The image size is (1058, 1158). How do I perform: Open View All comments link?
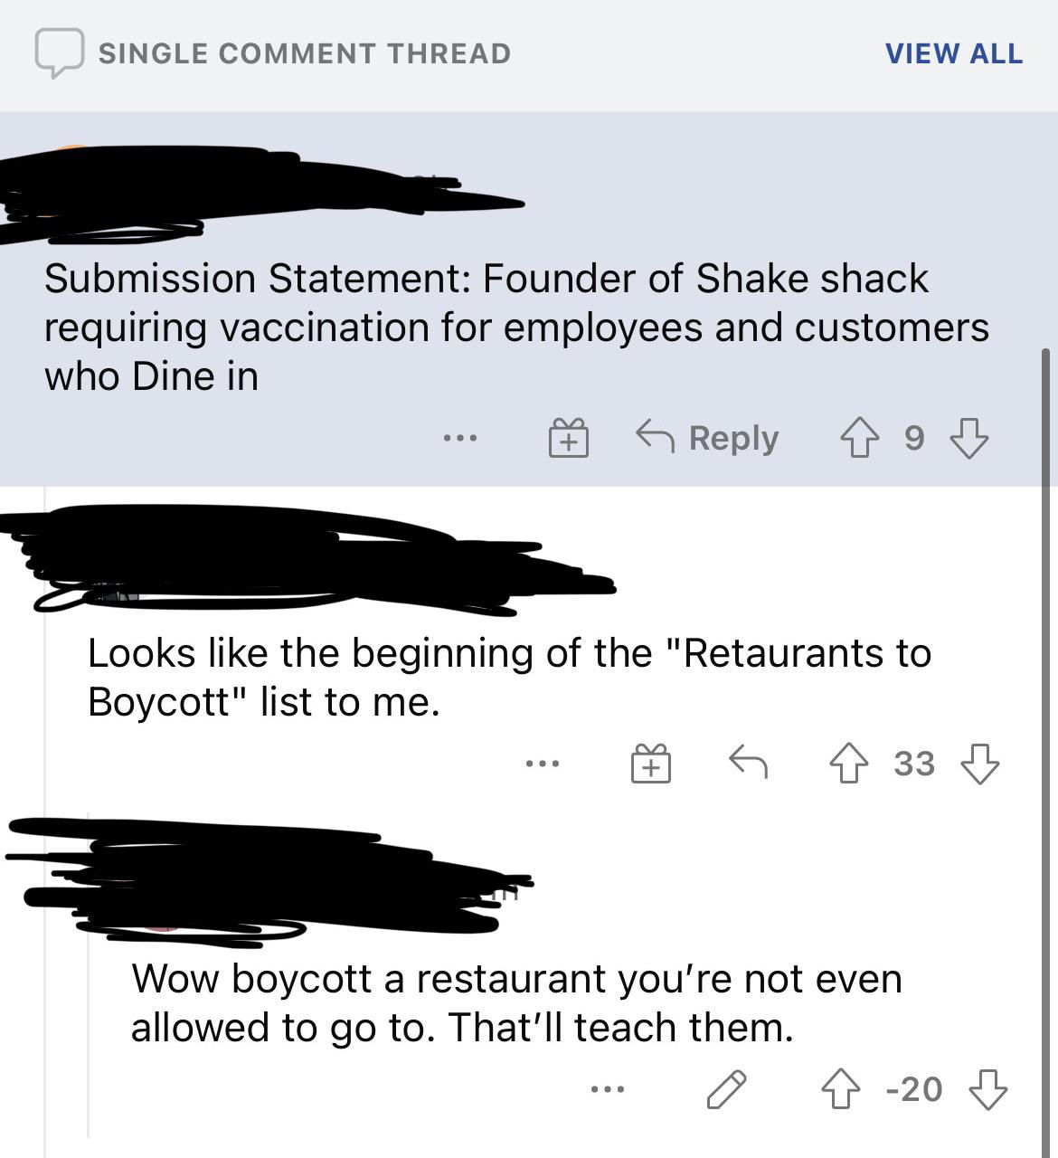(953, 53)
